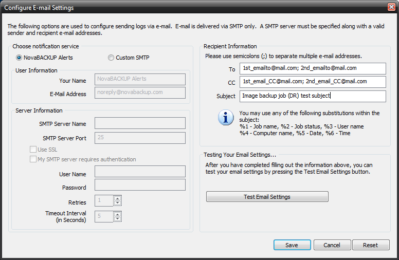399x260 pixels.
Task: Click into the To recipients field
Action: pyautogui.click(x=313, y=68)
